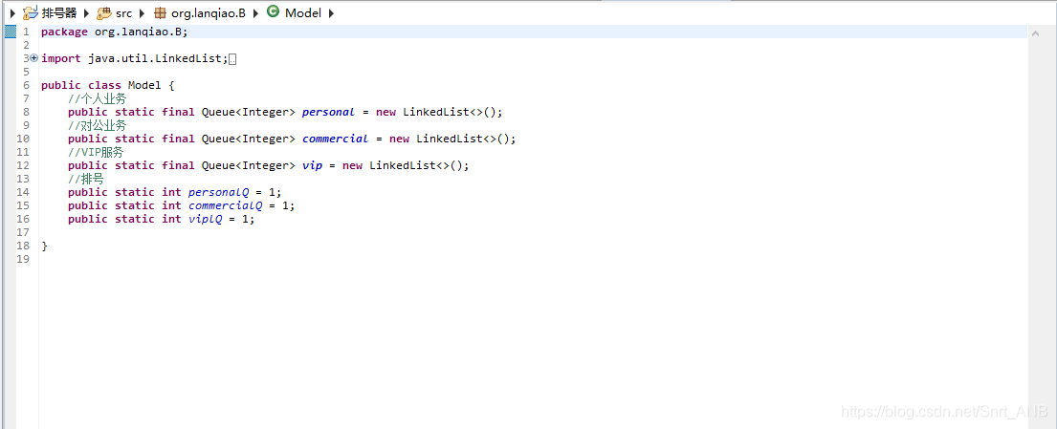1057x429 pixels.
Task: Click the 'personalQ' variable on line 14
Action: click(218, 192)
